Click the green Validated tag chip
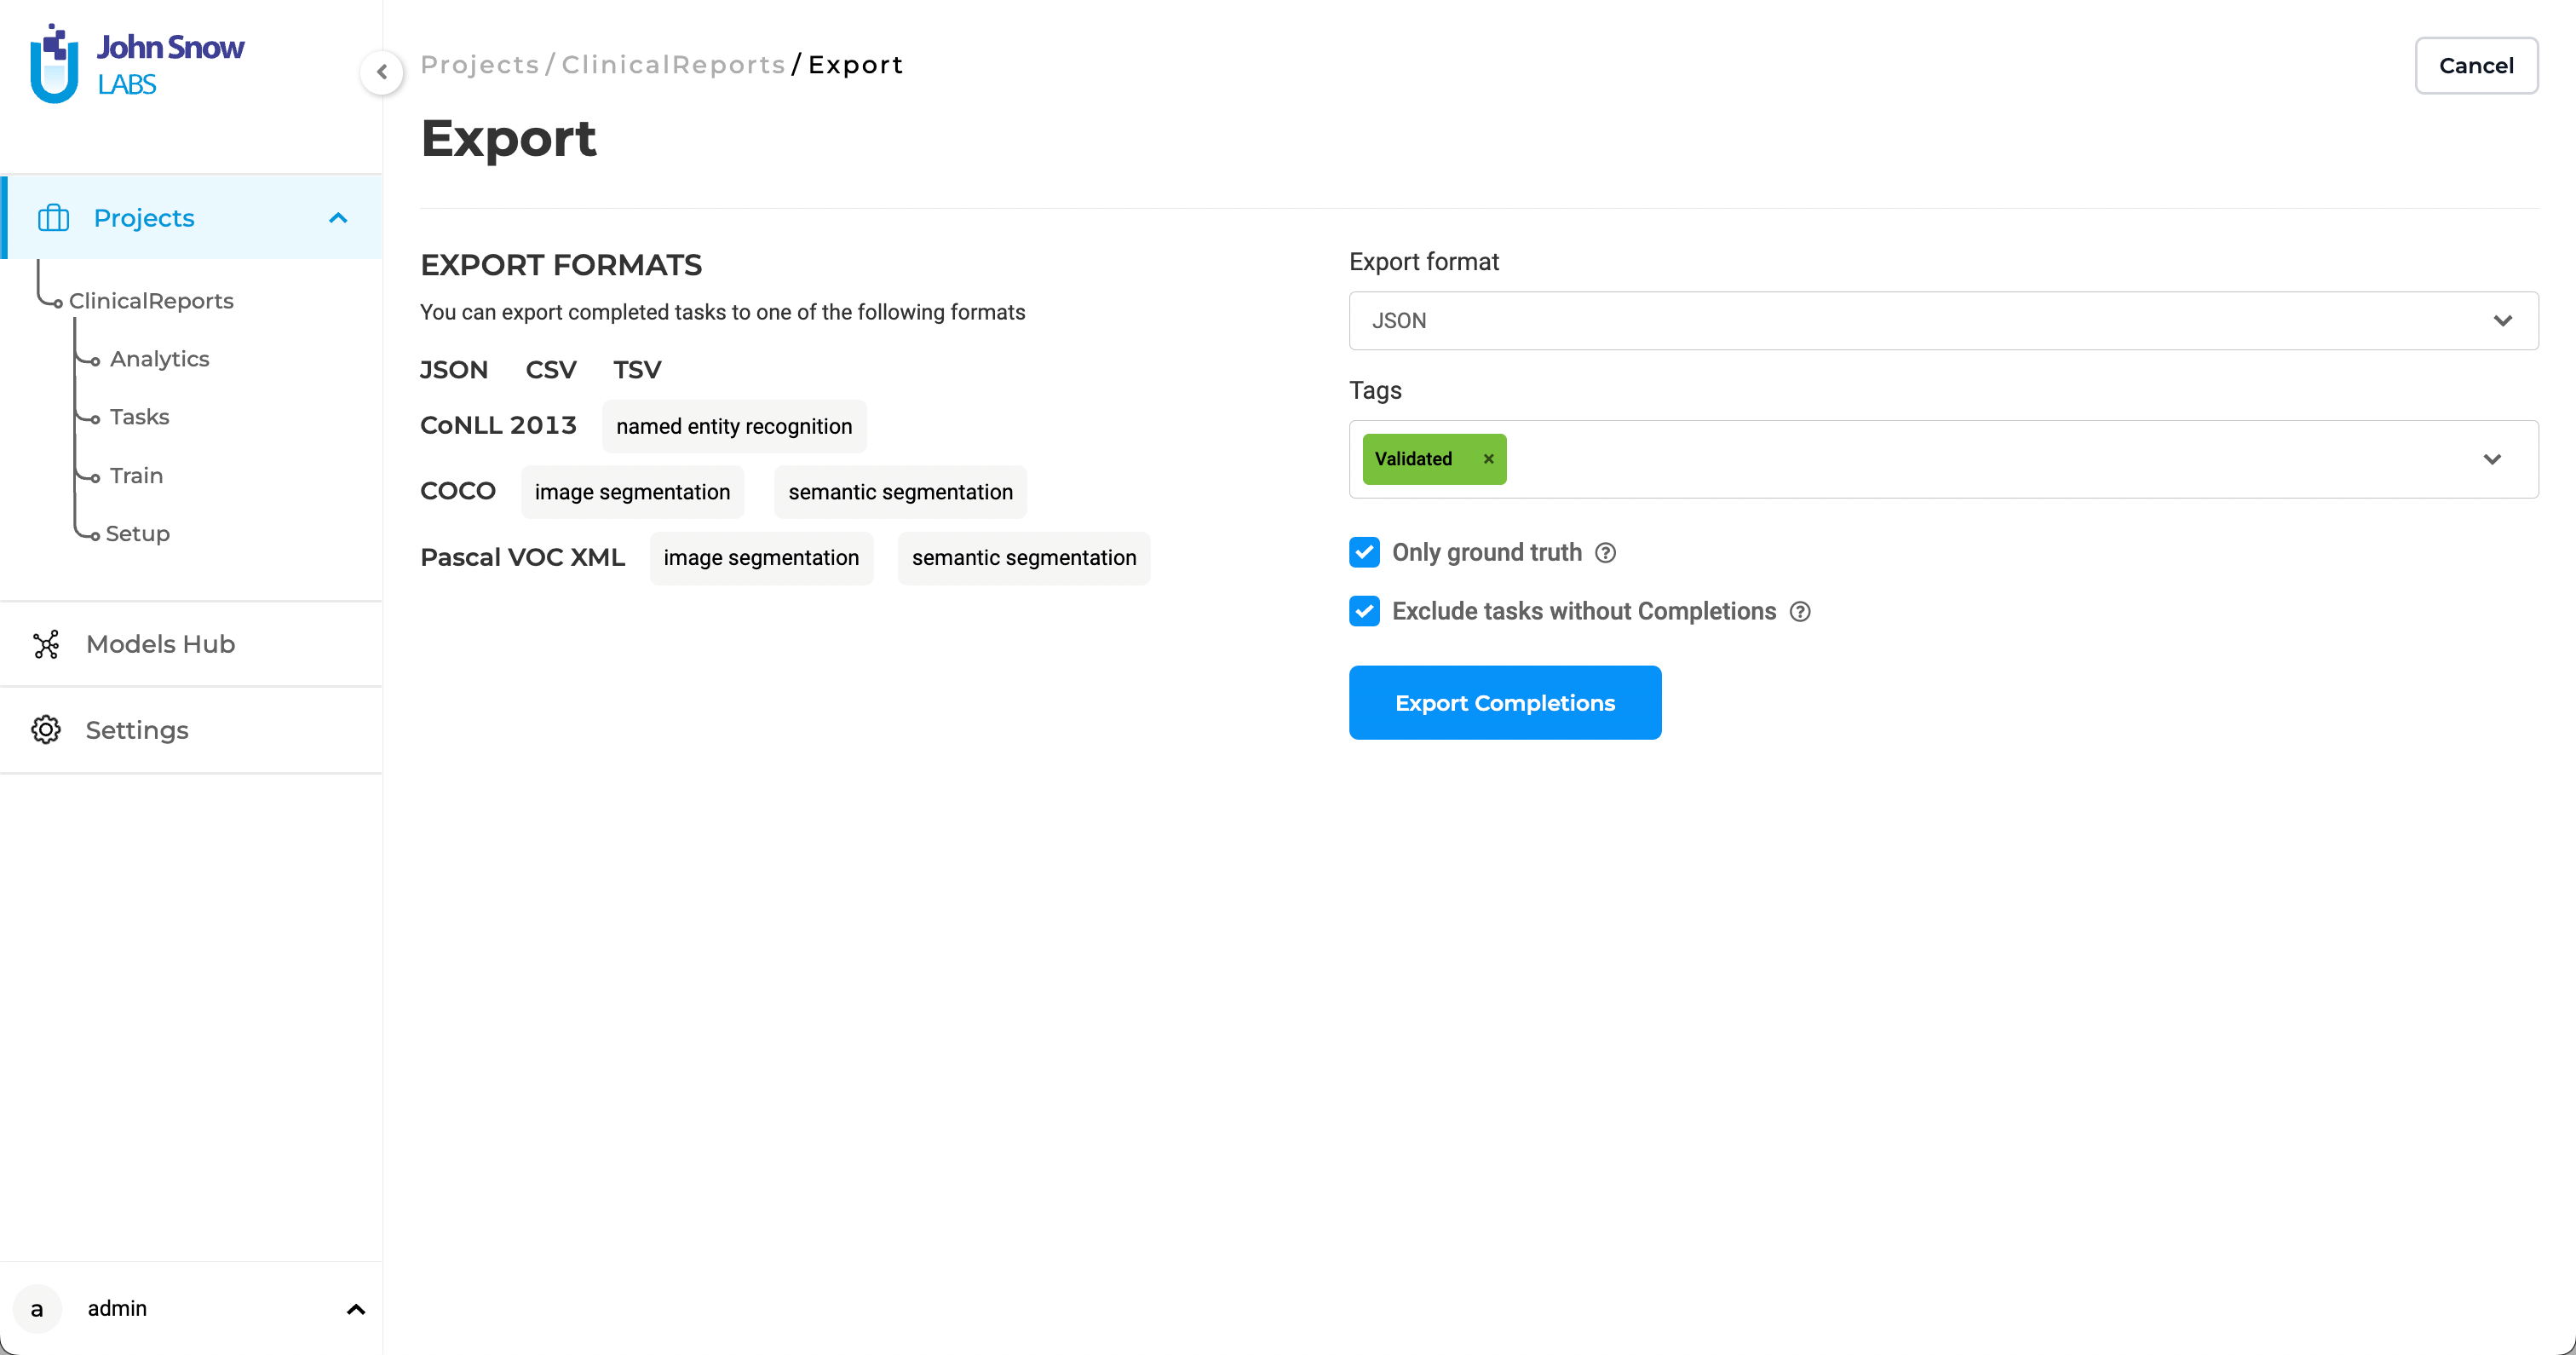 (1434, 459)
